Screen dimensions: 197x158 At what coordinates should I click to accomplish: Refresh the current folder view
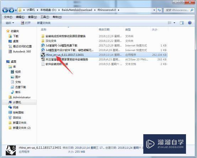(x=159, y=10)
